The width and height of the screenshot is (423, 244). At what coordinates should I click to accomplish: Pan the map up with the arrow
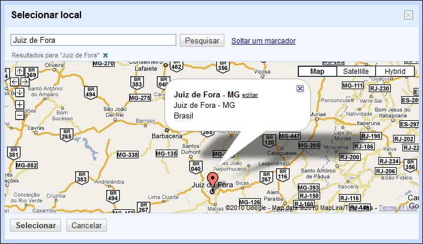pyautogui.click(x=19, y=72)
